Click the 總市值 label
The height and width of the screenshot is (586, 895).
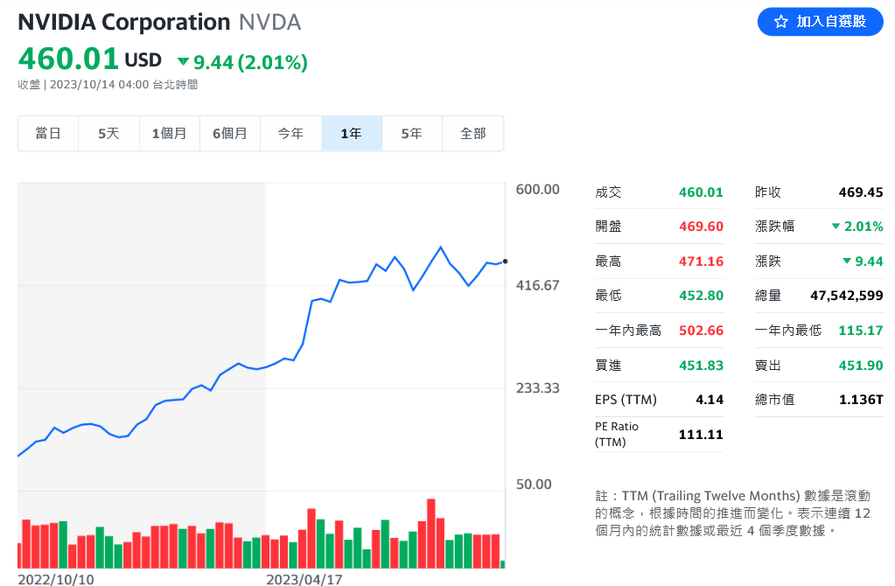pos(774,400)
